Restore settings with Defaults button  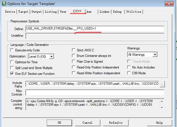point(116,123)
